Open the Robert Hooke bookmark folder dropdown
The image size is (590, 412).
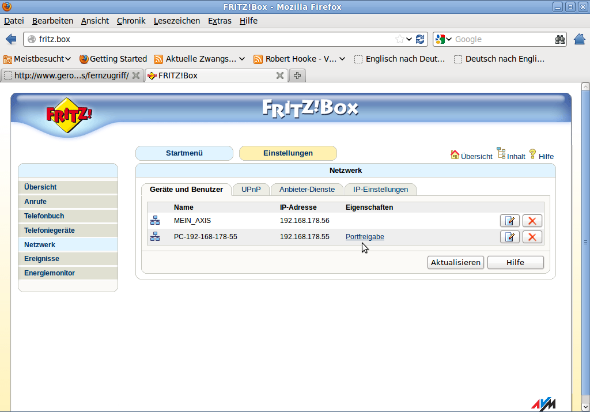coord(341,58)
